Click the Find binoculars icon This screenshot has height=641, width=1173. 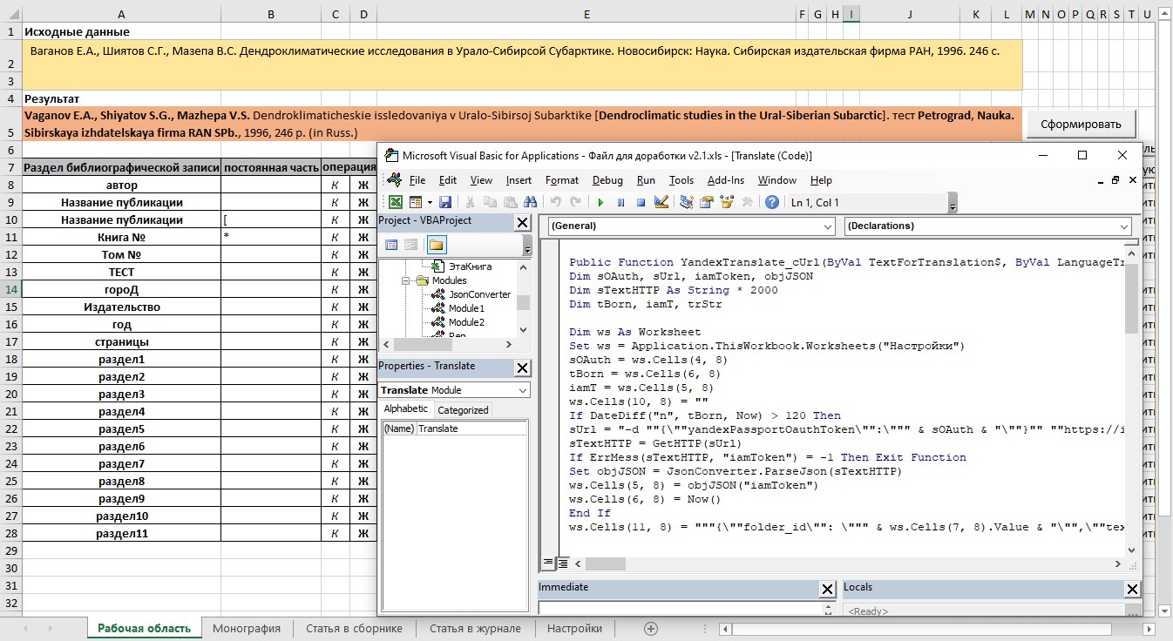point(531,203)
